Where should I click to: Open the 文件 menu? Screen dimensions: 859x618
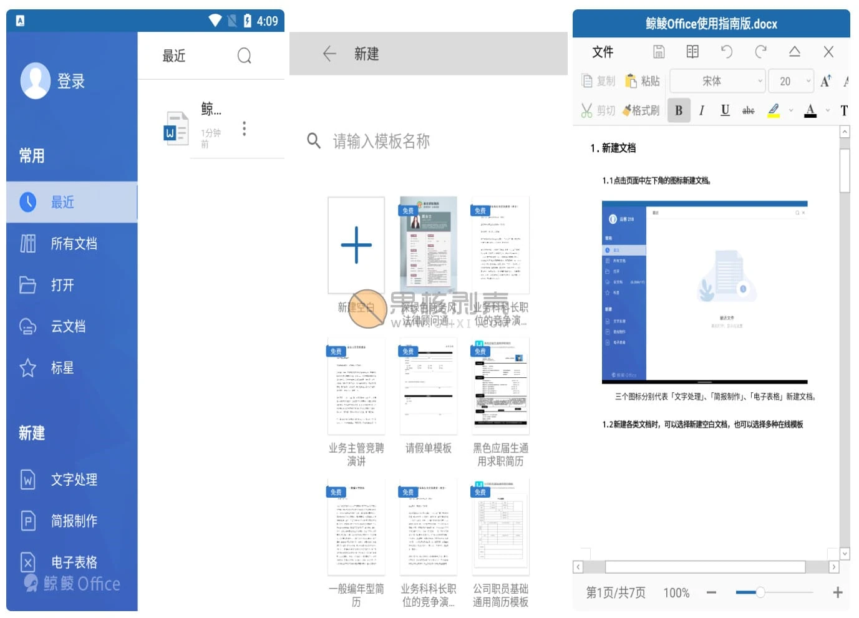(603, 52)
